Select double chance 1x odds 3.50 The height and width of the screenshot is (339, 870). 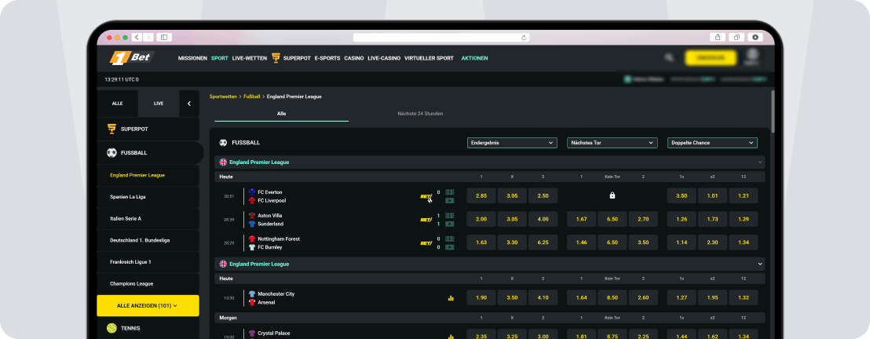[682, 196]
